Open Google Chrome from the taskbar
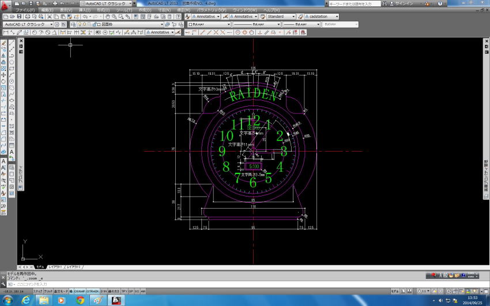Viewport: 490px width, 306px height. [x=80, y=300]
